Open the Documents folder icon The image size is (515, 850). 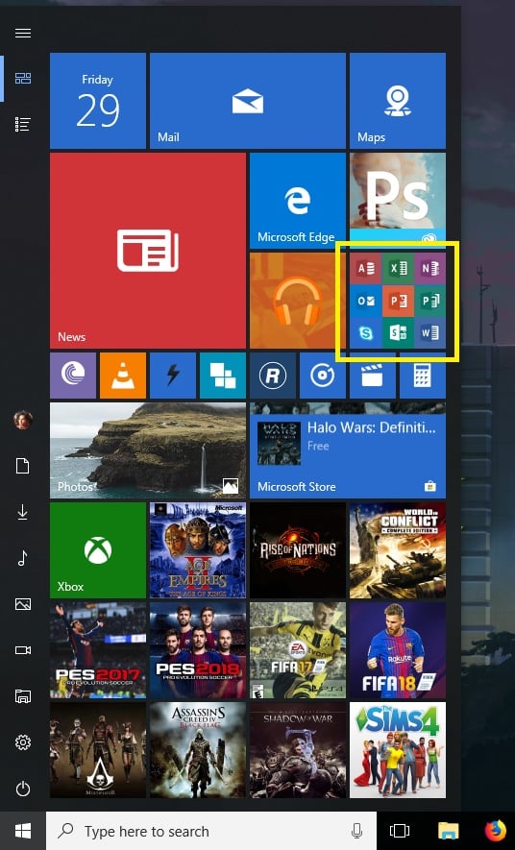coord(23,466)
